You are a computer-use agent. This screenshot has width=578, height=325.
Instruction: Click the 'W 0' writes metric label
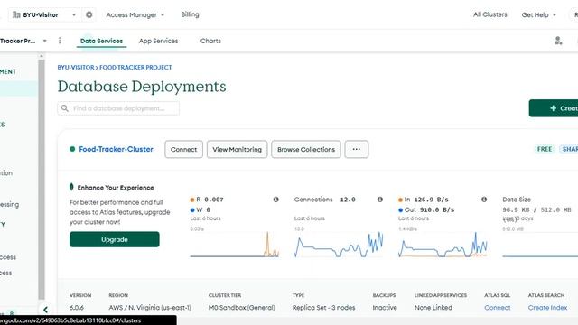pos(200,209)
